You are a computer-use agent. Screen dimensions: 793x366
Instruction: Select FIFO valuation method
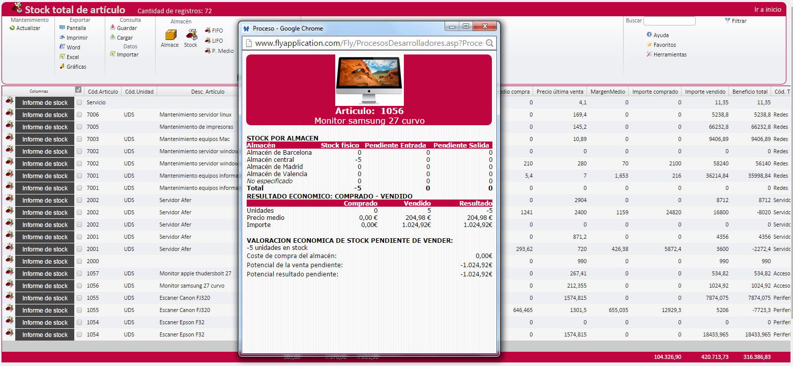coord(217,31)
